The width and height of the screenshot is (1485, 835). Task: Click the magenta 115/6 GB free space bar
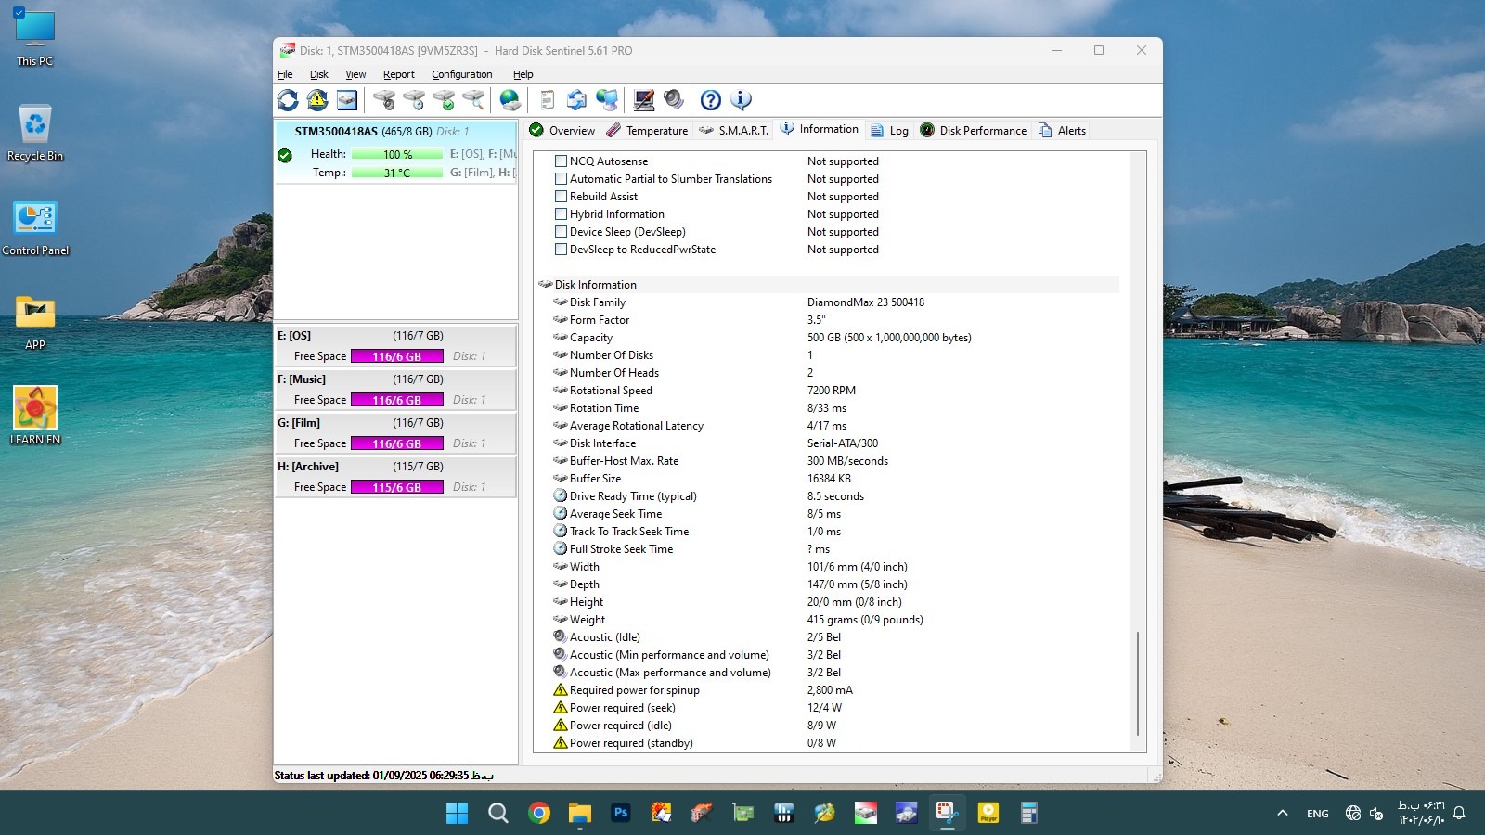(x=397, y=487)
